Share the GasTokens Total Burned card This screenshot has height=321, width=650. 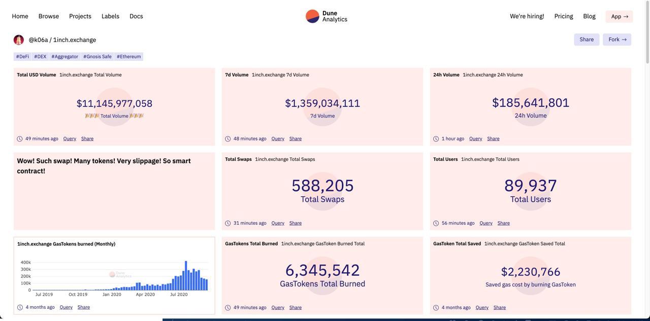(x=296, y=308)
